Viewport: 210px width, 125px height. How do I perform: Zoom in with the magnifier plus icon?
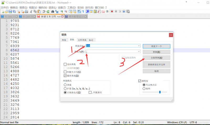61,12
